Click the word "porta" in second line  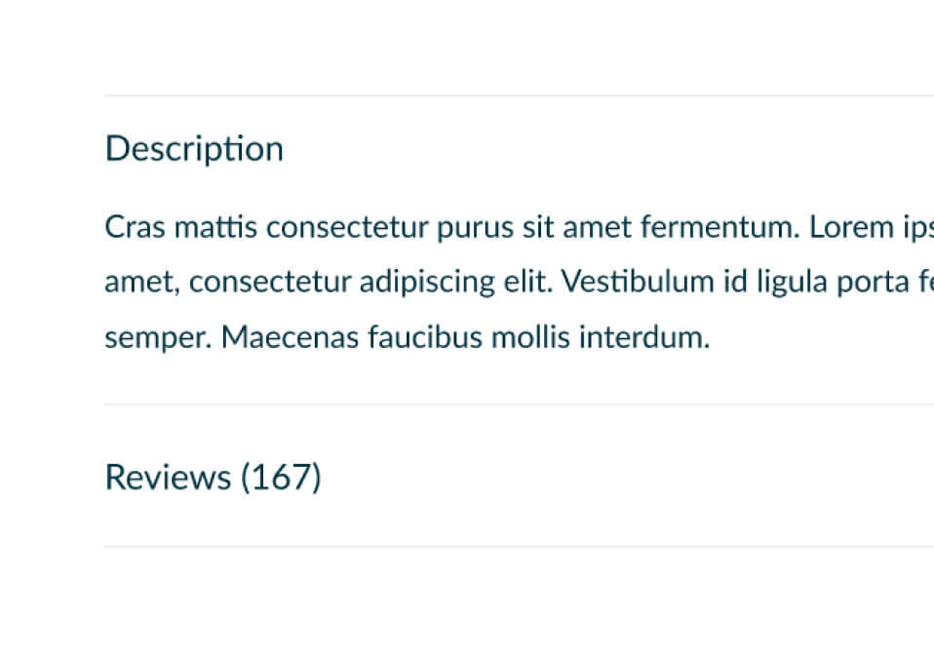(873, 284)
